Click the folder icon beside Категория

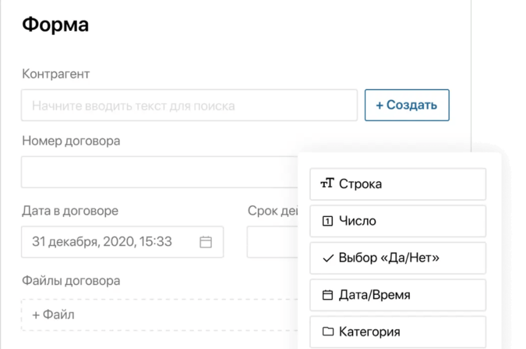(x=327, y=332)
